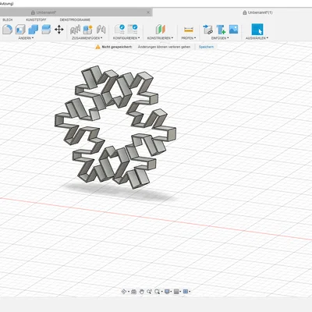Image resolution: width=312 pixels, height=312 pixels.
Task: Select the Shell tool icon
Action: (20, 30)
